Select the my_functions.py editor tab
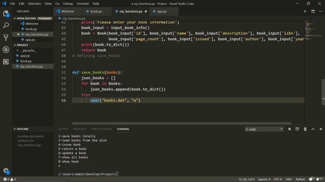The height and width of the screenshot is (182, 325). [x=131, y=11]
